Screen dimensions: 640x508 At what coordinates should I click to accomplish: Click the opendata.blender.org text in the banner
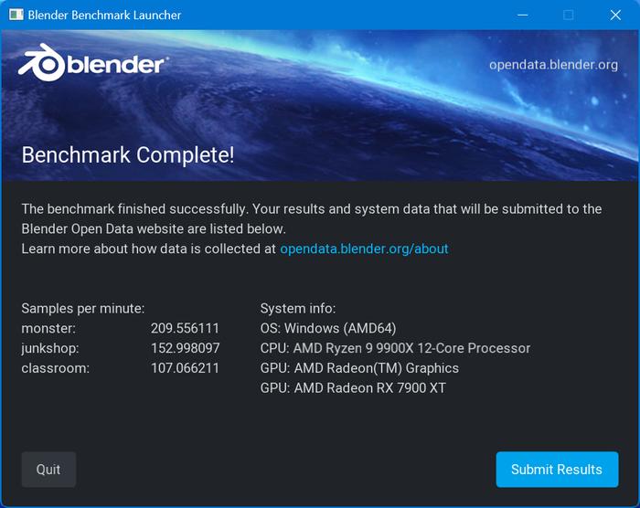point(553,65)
